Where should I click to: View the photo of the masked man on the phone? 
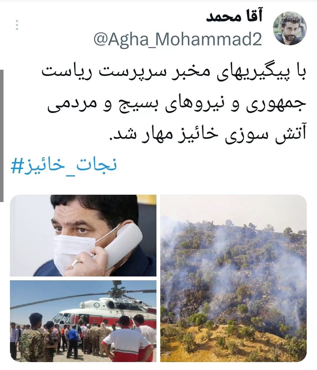coord(83,236)
